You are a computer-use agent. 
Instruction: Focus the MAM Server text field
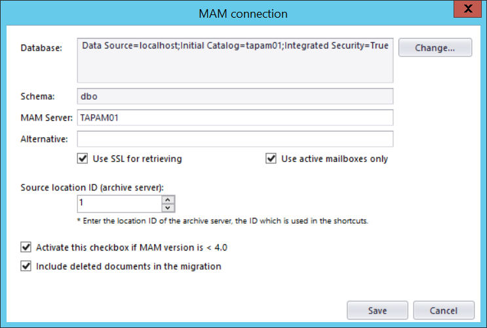point(235,117)
